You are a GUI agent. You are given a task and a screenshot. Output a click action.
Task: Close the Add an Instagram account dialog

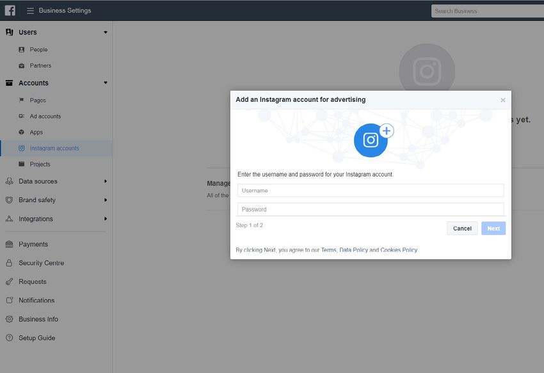coord(502,100)
